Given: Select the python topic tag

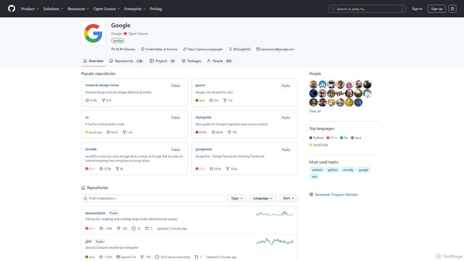Looking at the screenshot, I should [x=332, y=170].
